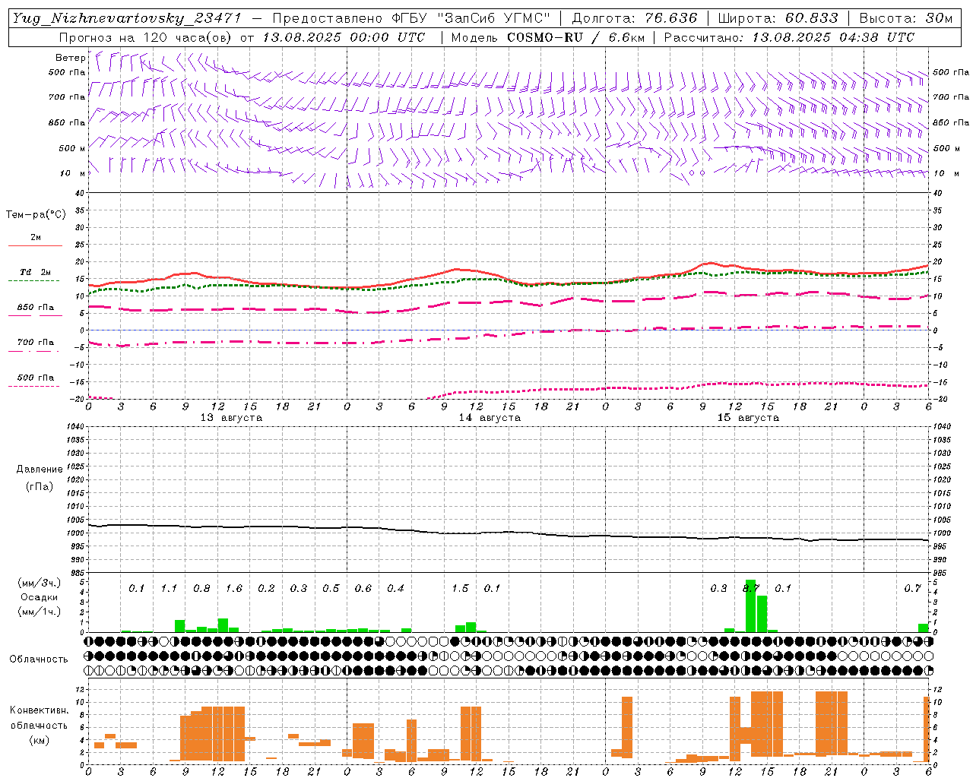The height and width of the screenshot is (778, 973).
Task: Click the "(мм/1ч.)" unit label
Action: tap(39, 612)
